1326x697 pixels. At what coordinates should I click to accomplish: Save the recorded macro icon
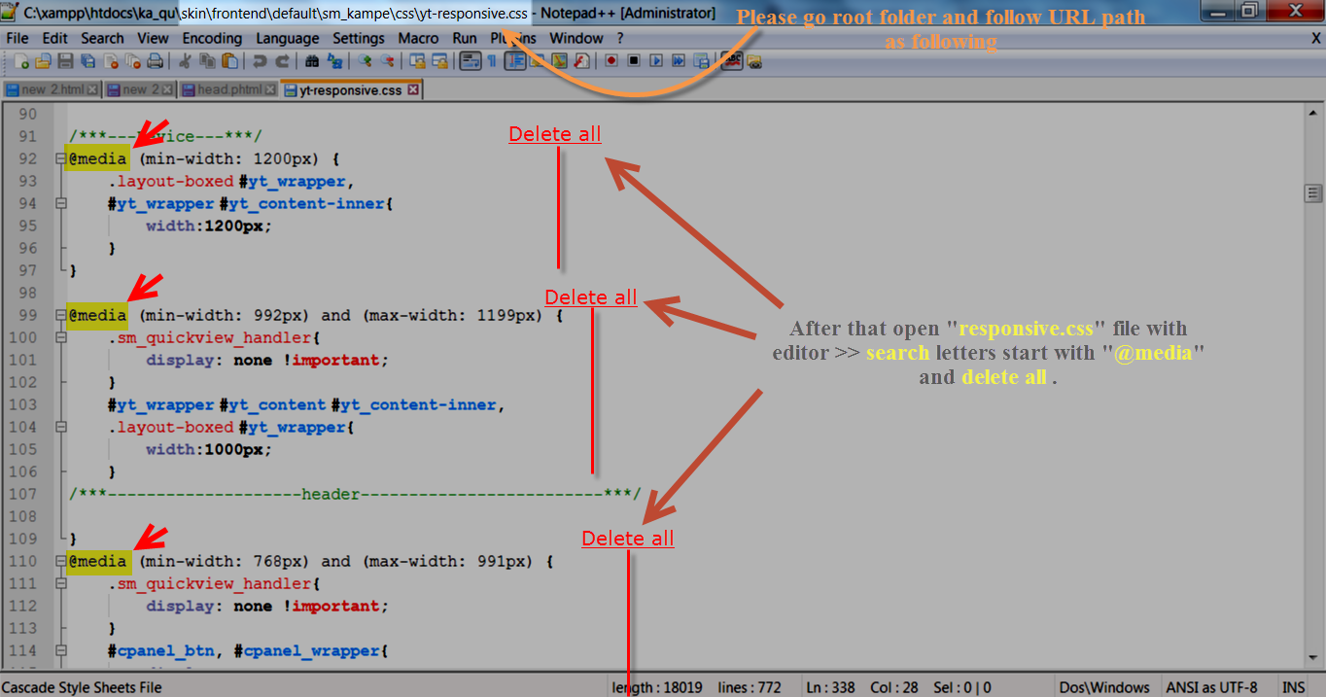[701, 60]
